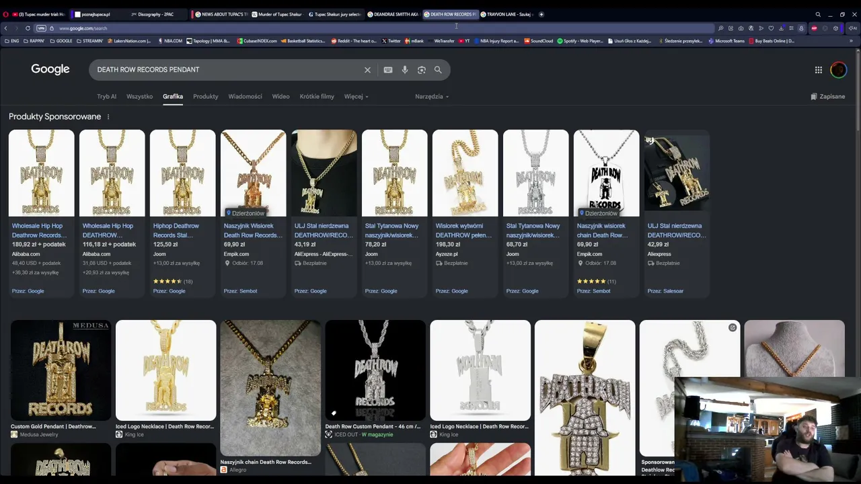Click the Przez: Sembot link under the 69,90 zł necklace ad
This screenshot has width=861, height=484.
240,291
